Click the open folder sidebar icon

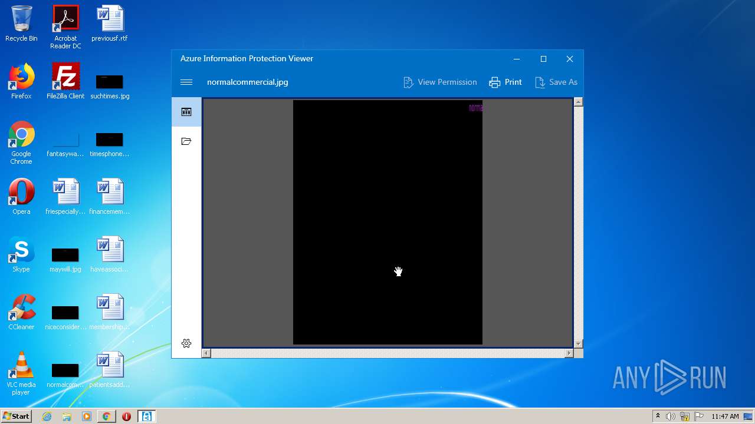tap(186, 141)
